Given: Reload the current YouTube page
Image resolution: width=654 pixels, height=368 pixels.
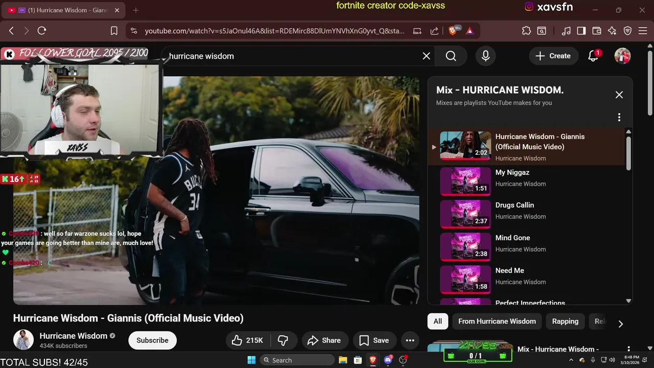Looking at the screenshot, I should pyautogui.click(x=42, y=31).
